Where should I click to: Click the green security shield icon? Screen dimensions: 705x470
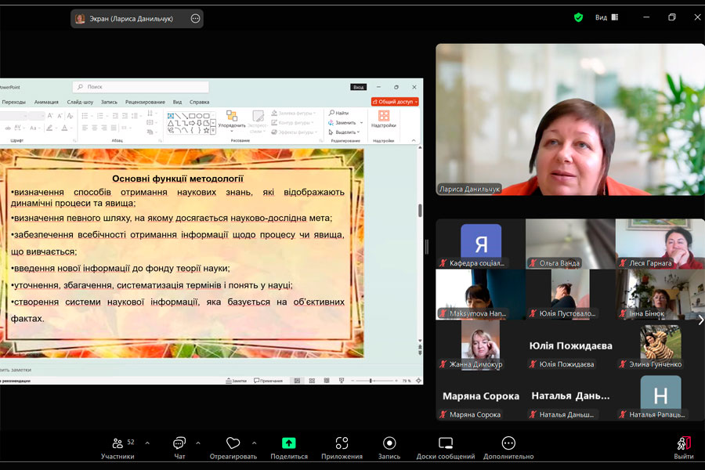pyautogui.click(x=578, y=17)
